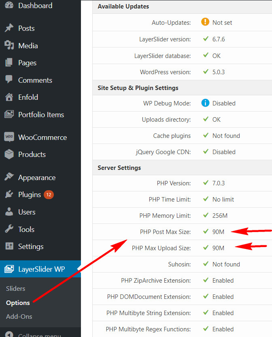Open the Comments menu item

[35, 80]
